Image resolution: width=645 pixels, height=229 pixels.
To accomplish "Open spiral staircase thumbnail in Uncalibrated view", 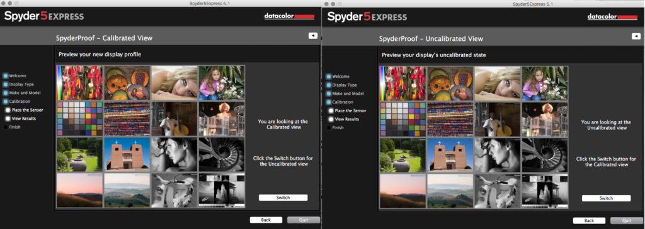I will click(x=545, y=155).
